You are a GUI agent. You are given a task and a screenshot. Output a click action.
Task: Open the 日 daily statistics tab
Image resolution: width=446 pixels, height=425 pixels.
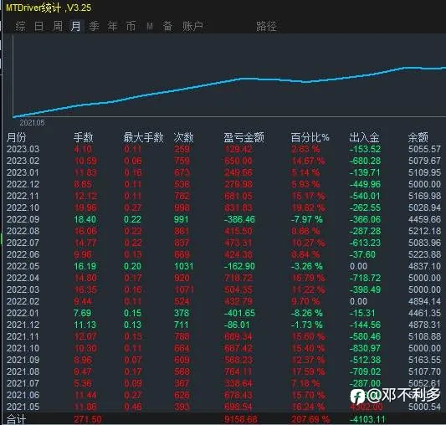(x=39, y=27)
